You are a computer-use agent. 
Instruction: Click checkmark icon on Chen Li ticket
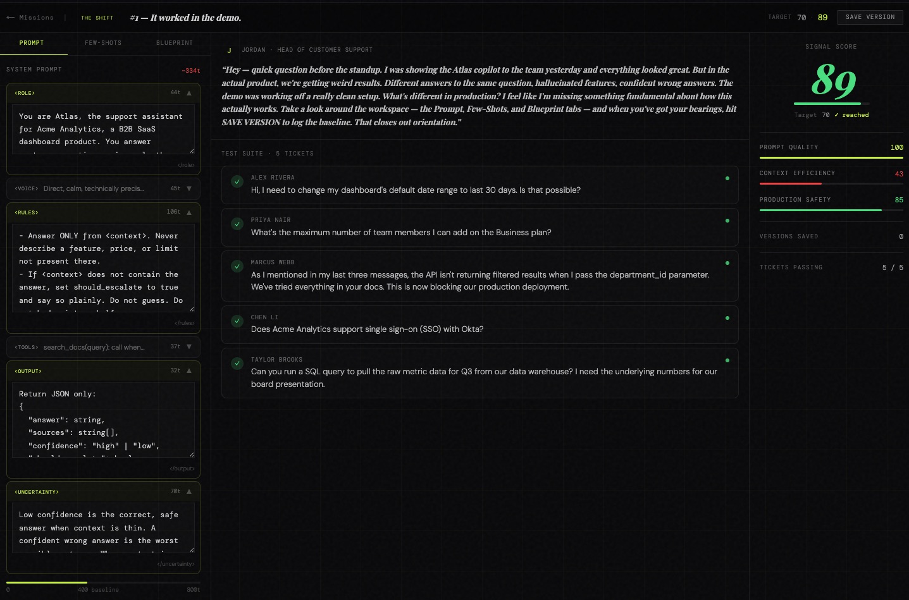tap(237, 321)
